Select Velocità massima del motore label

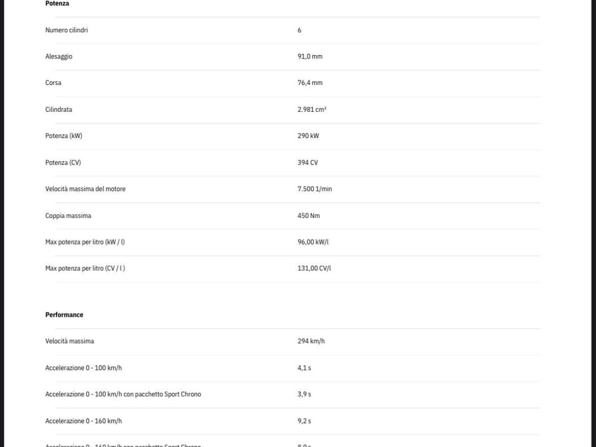[85, 189]
